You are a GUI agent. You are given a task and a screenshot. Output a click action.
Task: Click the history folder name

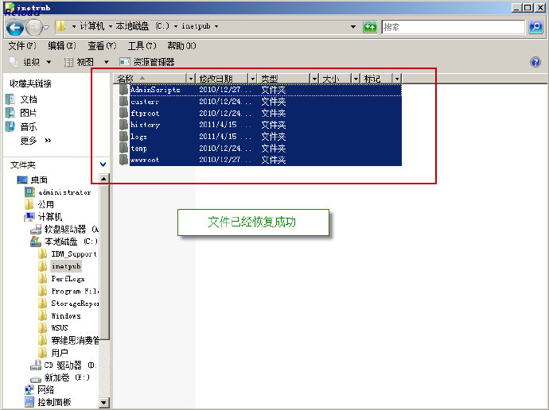145,125
